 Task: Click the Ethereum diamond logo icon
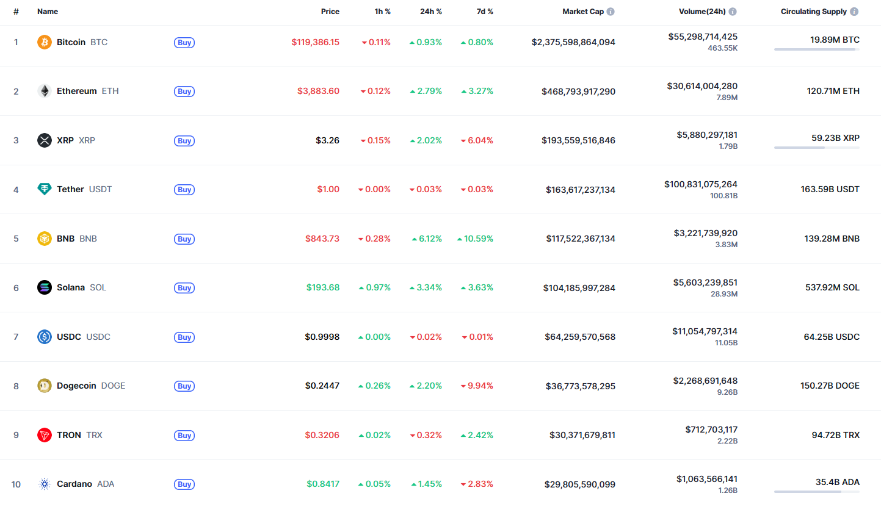pyautogui.click(x=45, y=91)
